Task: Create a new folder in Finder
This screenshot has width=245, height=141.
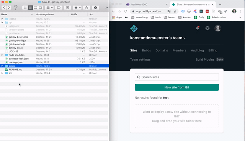Action: pos(59,8)
